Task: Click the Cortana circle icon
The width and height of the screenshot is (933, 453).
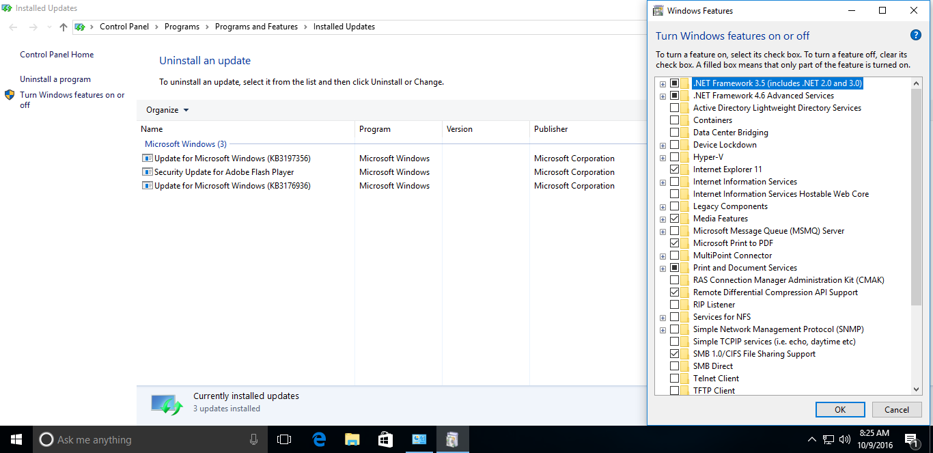Action: (46, 439)
